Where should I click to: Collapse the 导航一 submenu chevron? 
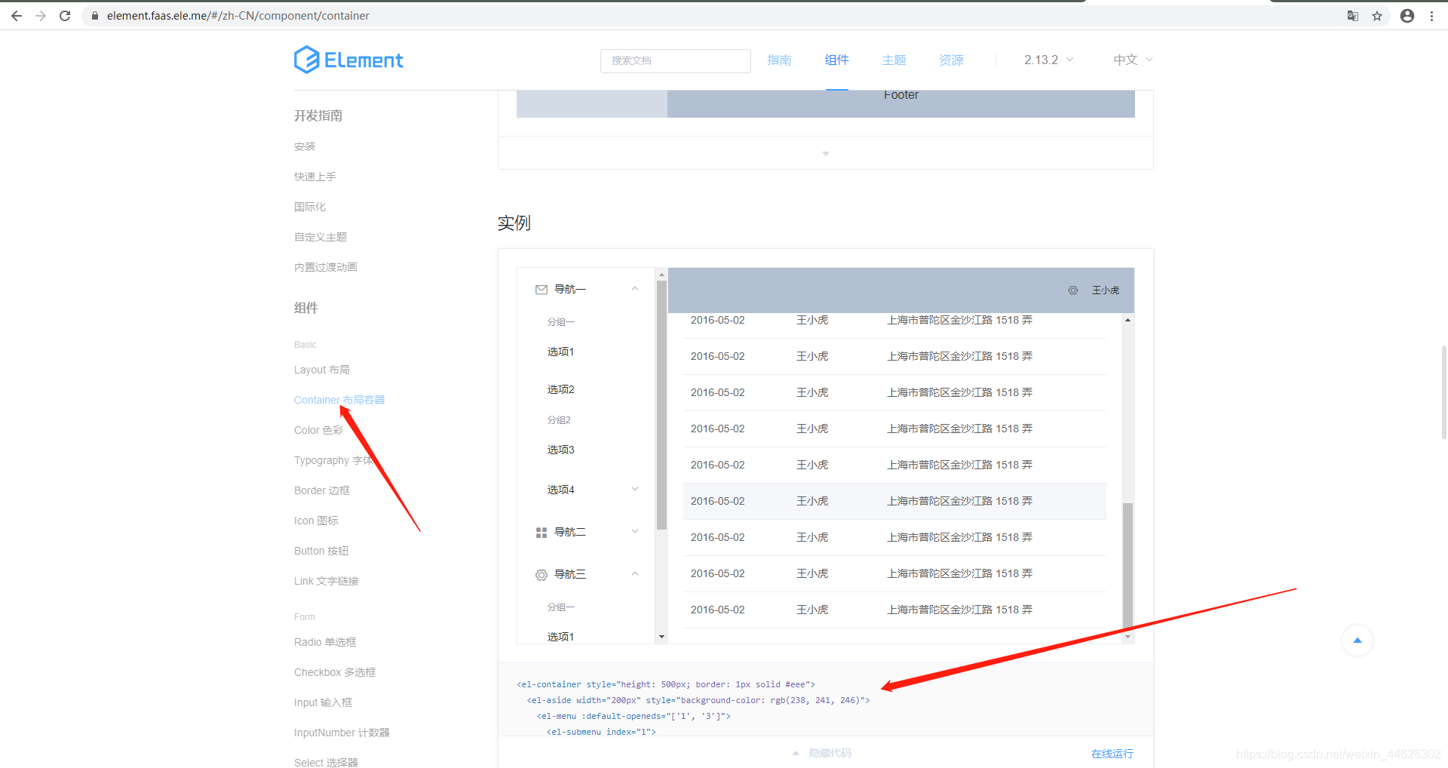tap(635, 289)
